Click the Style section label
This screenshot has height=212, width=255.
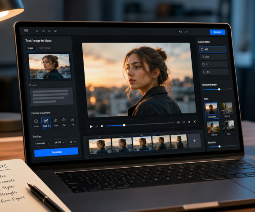(206, 99)
